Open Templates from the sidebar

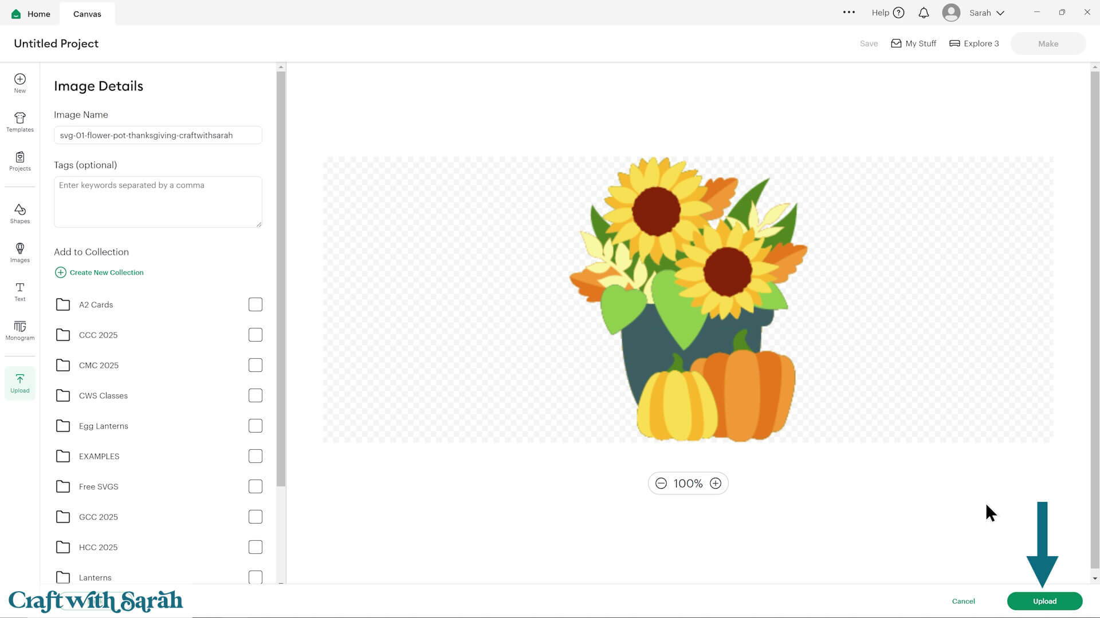click(x=19, y=122)
